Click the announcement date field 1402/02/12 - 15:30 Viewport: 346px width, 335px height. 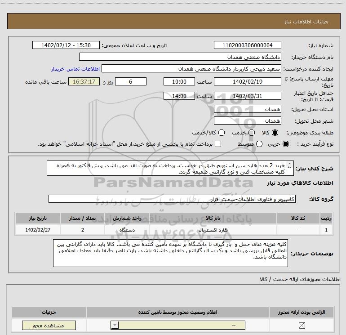tap(66, 45)
